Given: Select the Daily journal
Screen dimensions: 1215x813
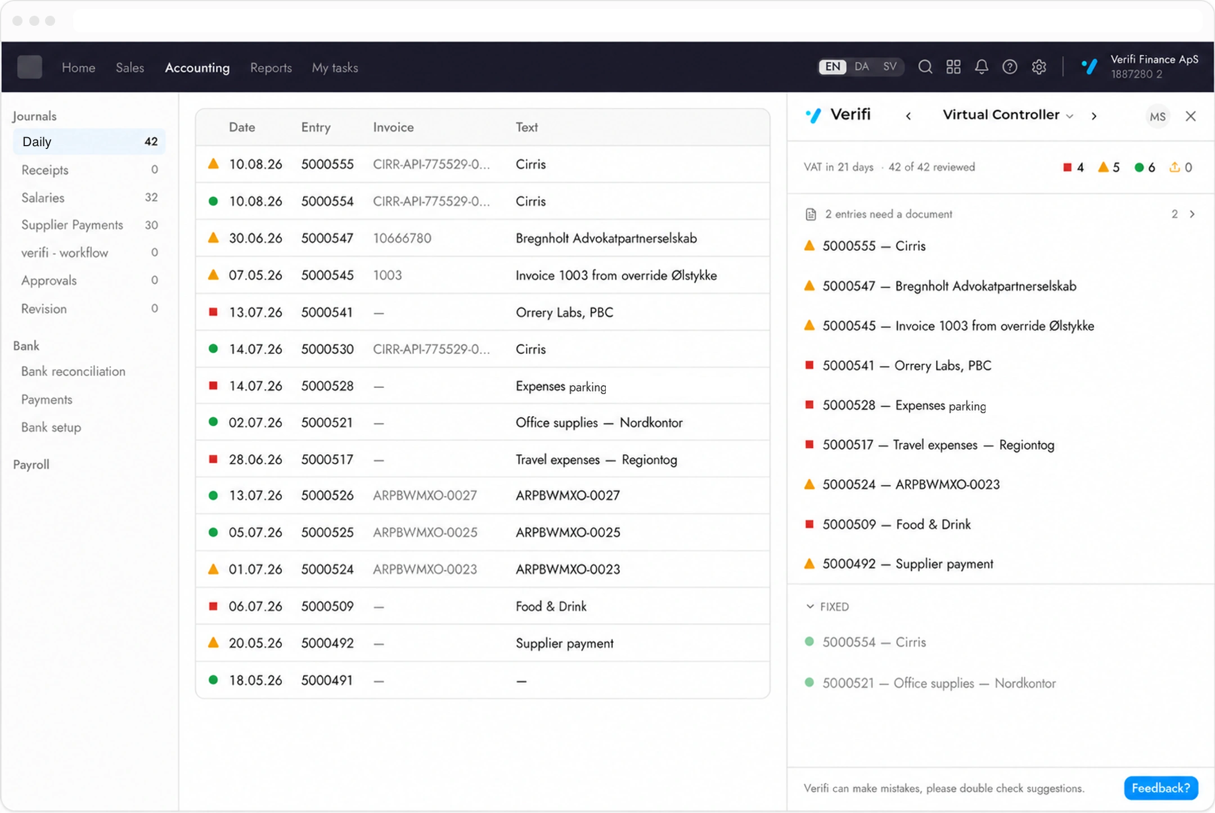Looking at the screenshot, I should pyautogui.click(x=89, y=142).
